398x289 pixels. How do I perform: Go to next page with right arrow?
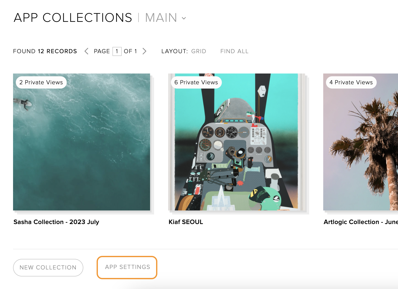coord(144,51)
